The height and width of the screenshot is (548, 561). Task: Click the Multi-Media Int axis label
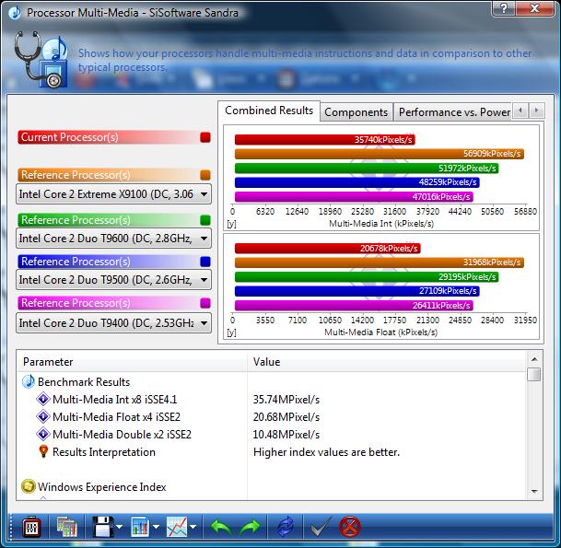(x=381, y=224)
